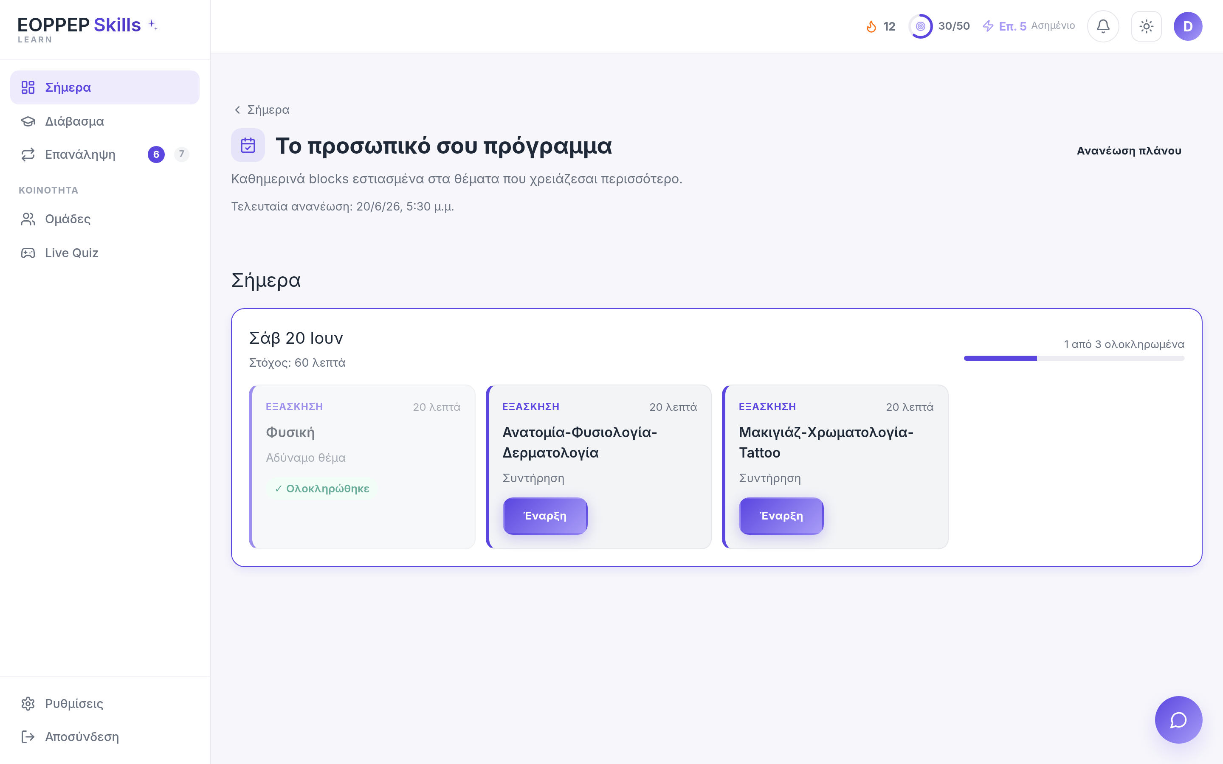
Task: Click the Επανάληψη repeat arrows icon
Action: pyautogui.click(x=28, y=154)
